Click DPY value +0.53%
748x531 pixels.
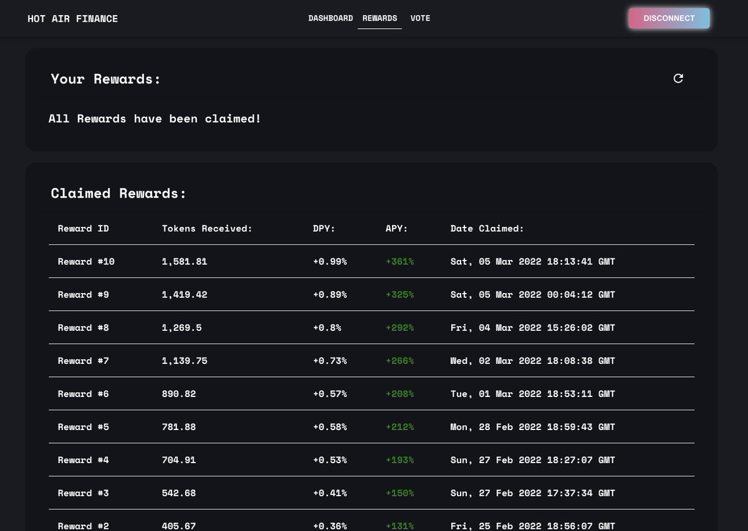(330, 460)
